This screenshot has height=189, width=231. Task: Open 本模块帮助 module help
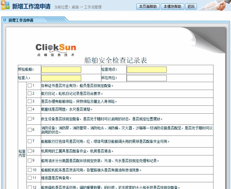pos(172,7)
